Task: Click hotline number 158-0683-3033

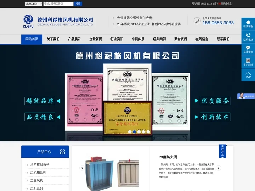Action: coord(218,23)
